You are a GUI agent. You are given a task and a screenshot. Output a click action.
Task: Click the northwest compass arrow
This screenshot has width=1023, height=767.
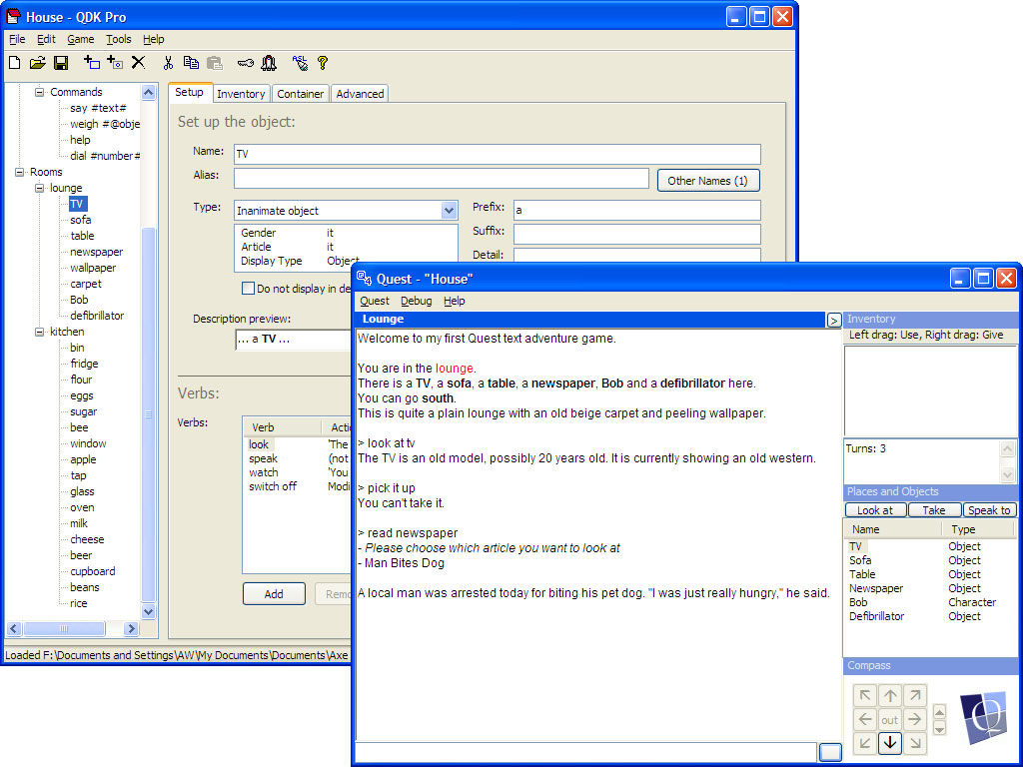(x=865, y=695)
